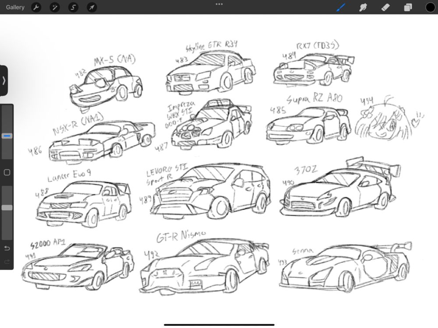
Task: Tap the handwritten 'Lancer Evo 9' label
Action: pyautogui.click(x=69, y=175)
